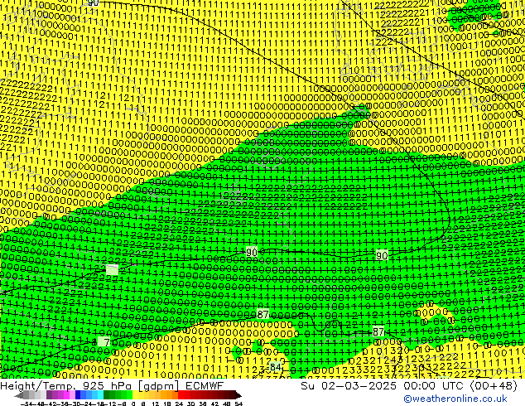
Task: Click the Su 02-03-2025 00:00 UTC timestamp
Action: pyautogui.click(x=409, y=385)
